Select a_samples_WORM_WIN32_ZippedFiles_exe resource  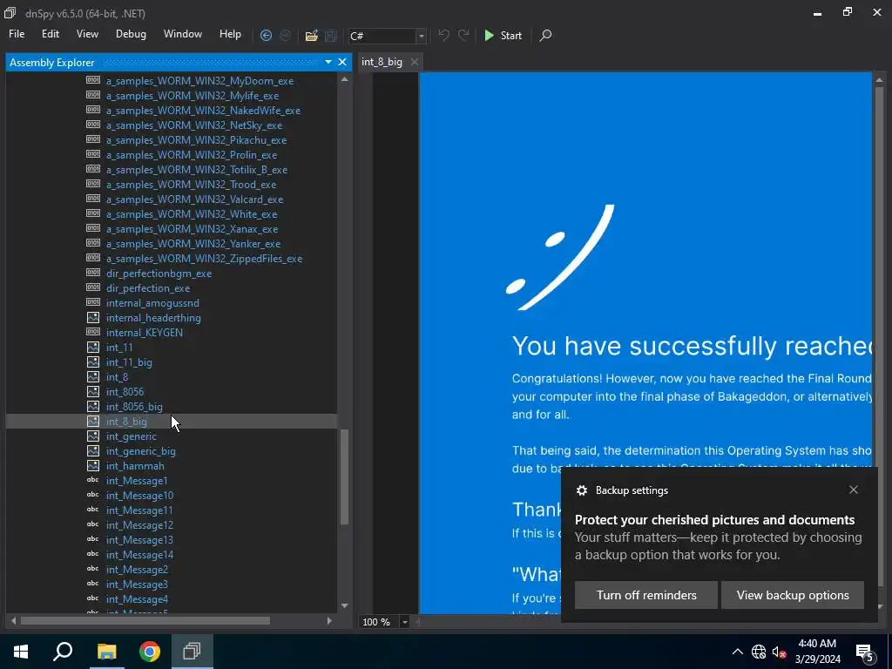204,258
